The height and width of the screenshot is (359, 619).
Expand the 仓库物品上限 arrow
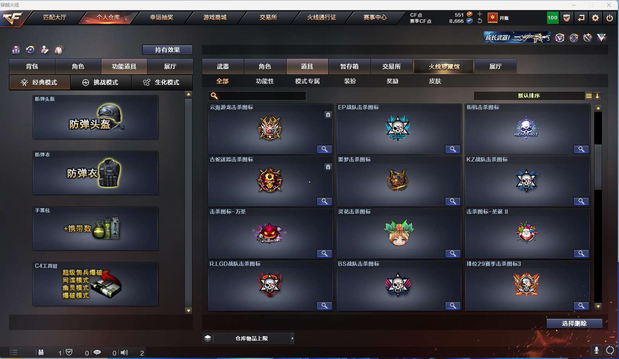292,338
